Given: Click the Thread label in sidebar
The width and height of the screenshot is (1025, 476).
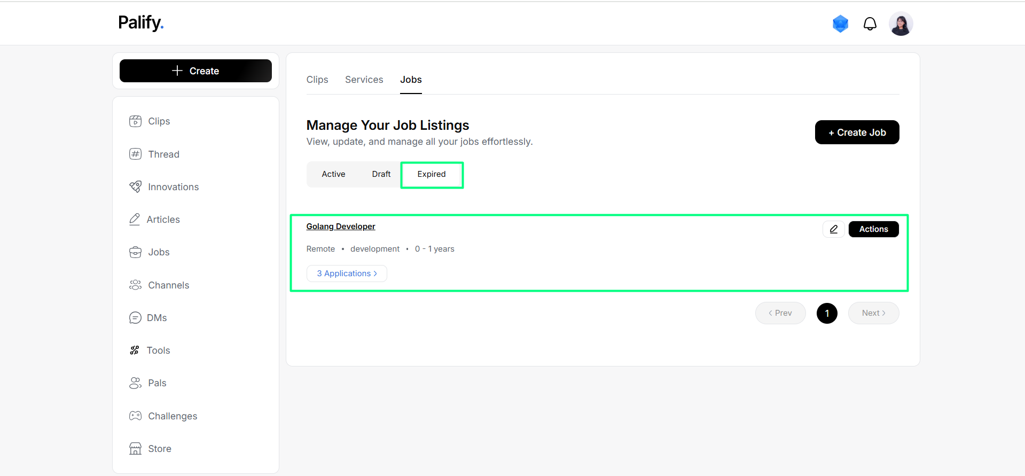Looking at the screenshot, I should pyautogui.click(x=163, y=154).
